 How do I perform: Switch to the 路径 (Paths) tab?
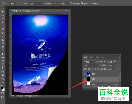(x=97, y=57)
